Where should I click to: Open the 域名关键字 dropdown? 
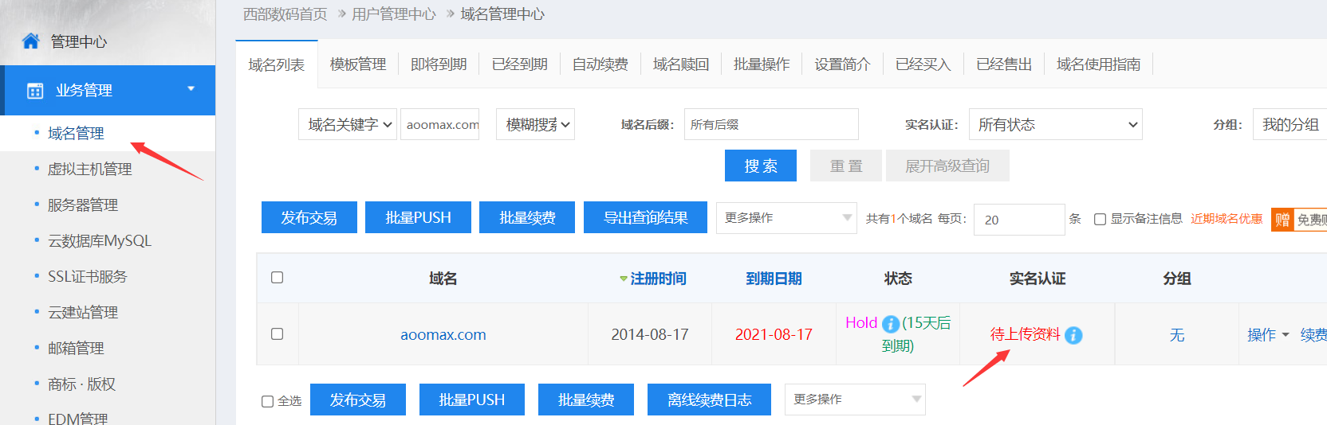(348, 125)
